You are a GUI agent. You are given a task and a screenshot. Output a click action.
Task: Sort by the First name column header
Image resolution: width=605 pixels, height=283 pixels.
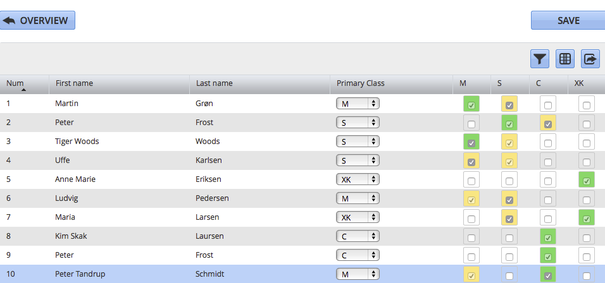tap(74, 83)
